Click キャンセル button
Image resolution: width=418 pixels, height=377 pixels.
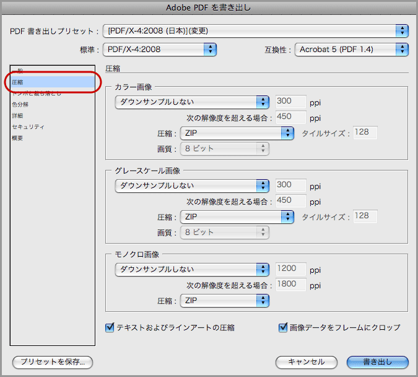307,362
